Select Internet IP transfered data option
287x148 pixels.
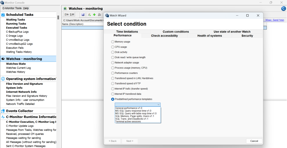point(113,94)
